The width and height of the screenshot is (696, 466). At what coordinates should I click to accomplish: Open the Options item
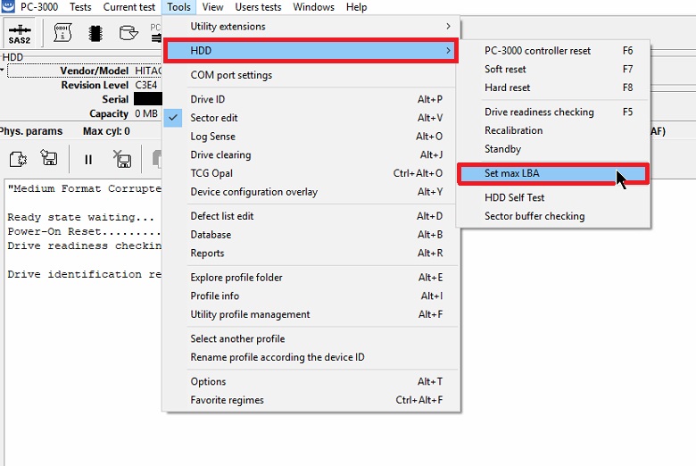311,381
